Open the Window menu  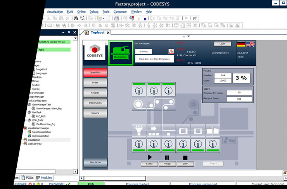[x=136, y=12]
